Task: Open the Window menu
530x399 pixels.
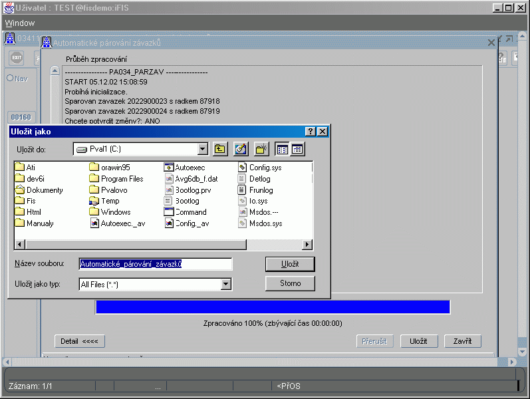Action: click(x=19, y=23)
